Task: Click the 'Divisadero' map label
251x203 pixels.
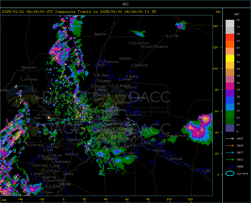Action: [136, 97]
